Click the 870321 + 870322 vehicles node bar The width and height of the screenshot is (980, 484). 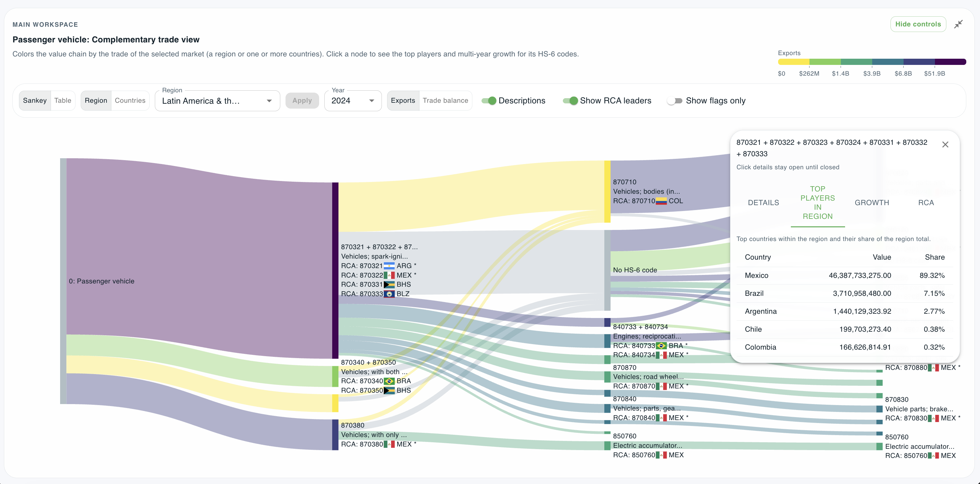coord(335,270)
